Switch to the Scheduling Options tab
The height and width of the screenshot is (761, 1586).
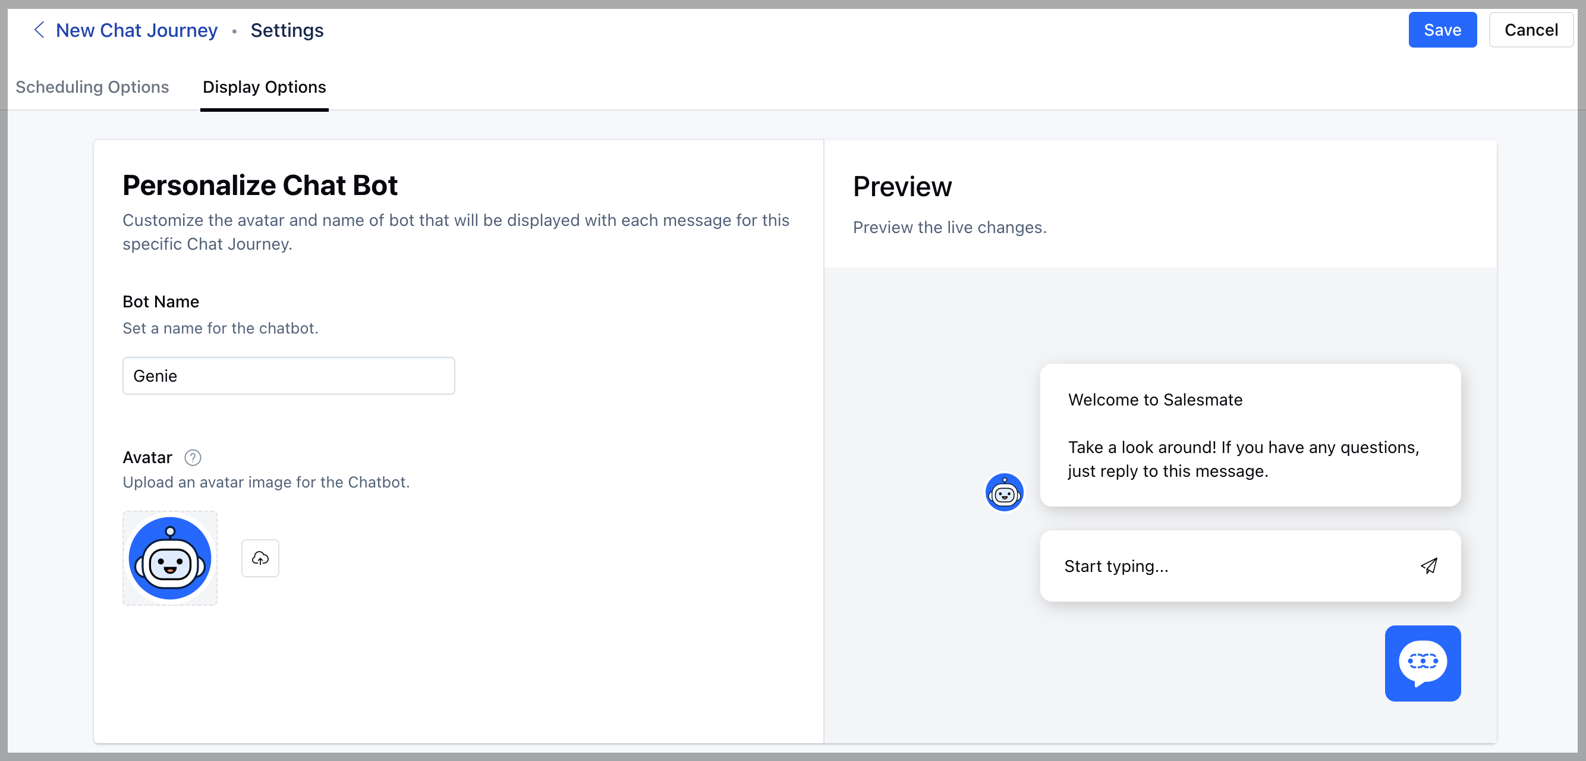coord(92,87)
